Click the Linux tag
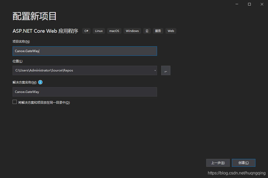The width and height of the screenshot is (268, 178). coord(99,31)
